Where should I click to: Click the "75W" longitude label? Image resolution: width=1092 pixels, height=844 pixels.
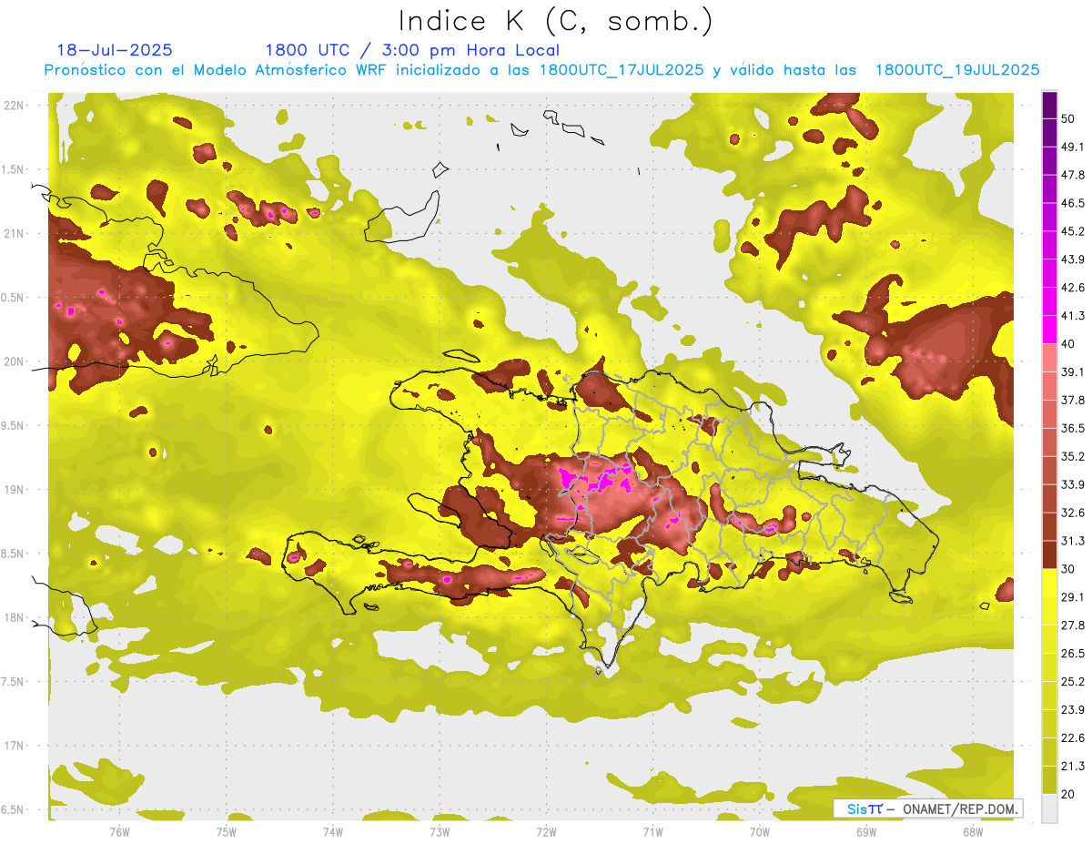coord(227,831)
